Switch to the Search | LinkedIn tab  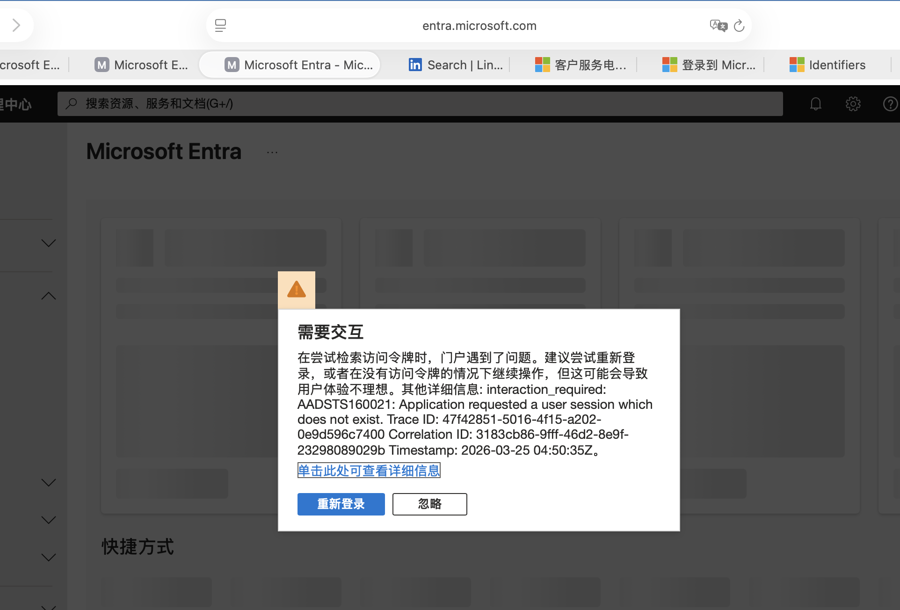click(x=456, y=65)
